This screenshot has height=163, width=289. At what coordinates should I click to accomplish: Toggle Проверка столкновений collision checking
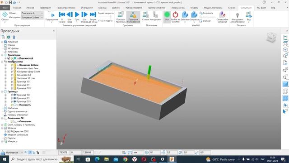click(133, 17)
